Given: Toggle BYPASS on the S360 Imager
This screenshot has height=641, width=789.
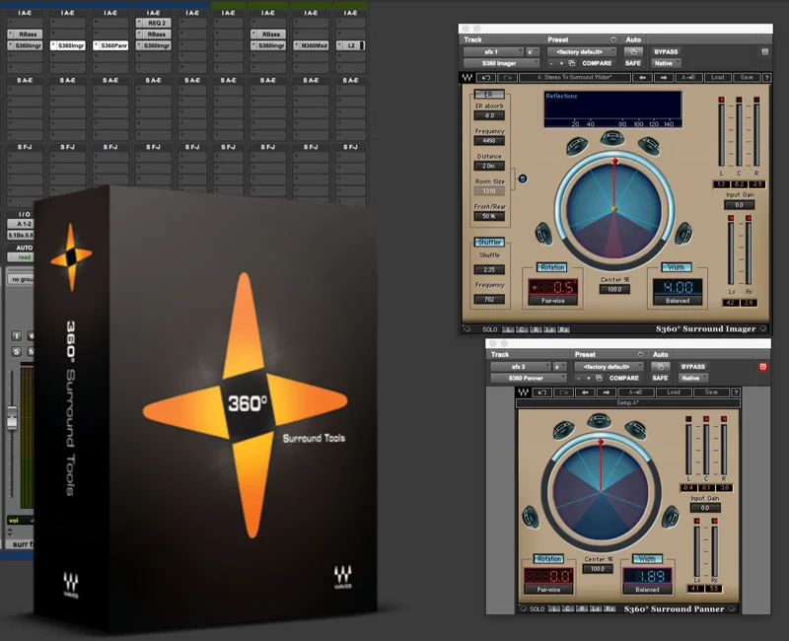Looking at the screenshot, I should [669, 51].
